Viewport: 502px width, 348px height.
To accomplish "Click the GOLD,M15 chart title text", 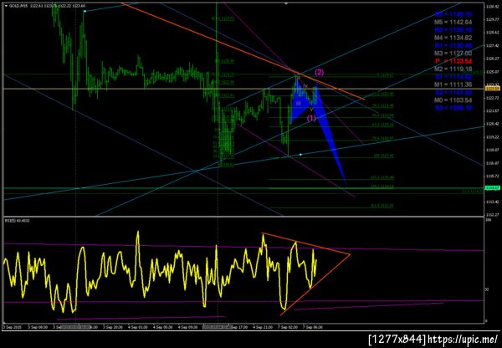I will coord(18,6).
